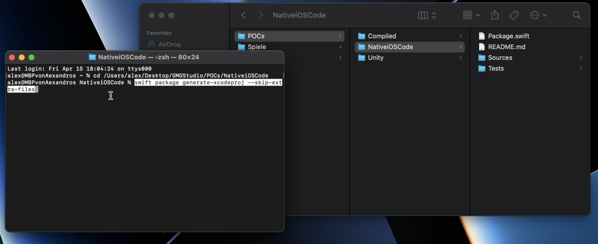The image size is (598, 244).
Task: Click the Finder Tags icon
Action: (x=514, y=15)
